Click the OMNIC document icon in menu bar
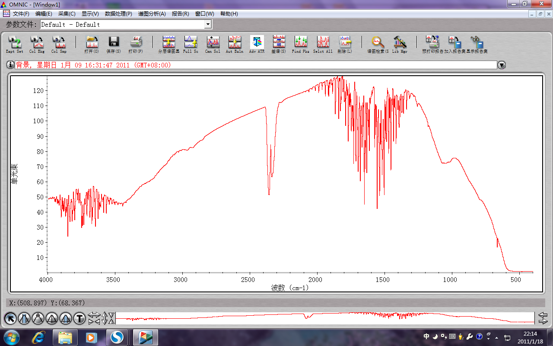553x346 pixels. tap(6, 14)
